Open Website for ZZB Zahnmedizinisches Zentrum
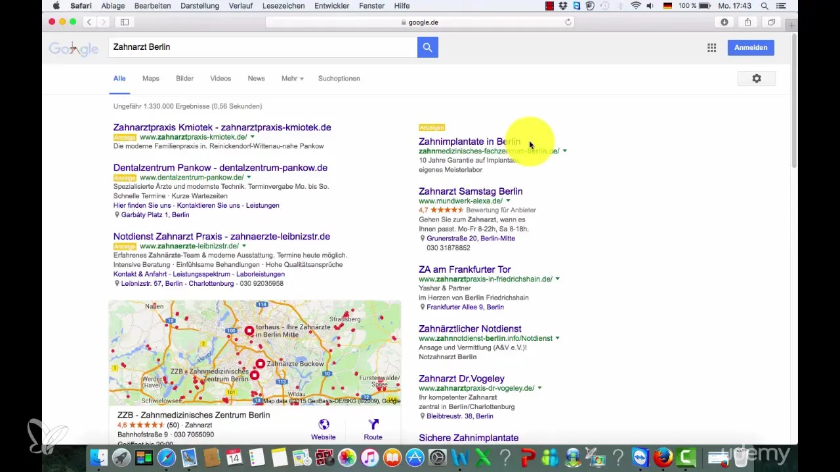The image size is (840, 472). coord(324,430)
